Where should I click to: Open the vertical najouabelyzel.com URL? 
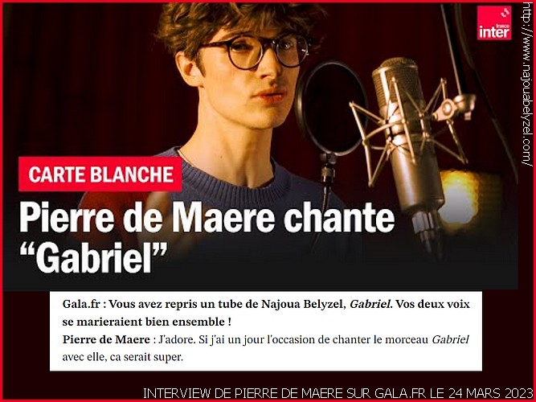(x=527, y=84)
